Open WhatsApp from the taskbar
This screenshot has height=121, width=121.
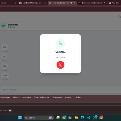pyautogui.click(x=95, y=117)
